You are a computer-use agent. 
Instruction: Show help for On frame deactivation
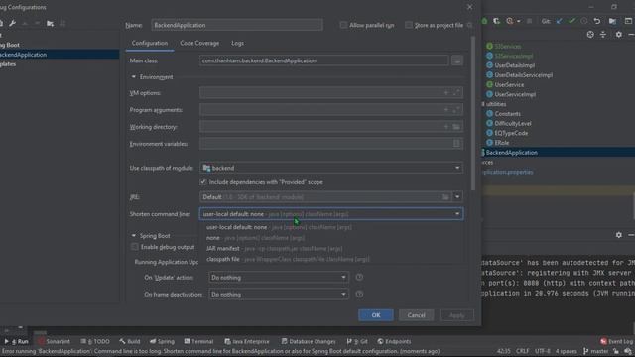tap(359, 295)
